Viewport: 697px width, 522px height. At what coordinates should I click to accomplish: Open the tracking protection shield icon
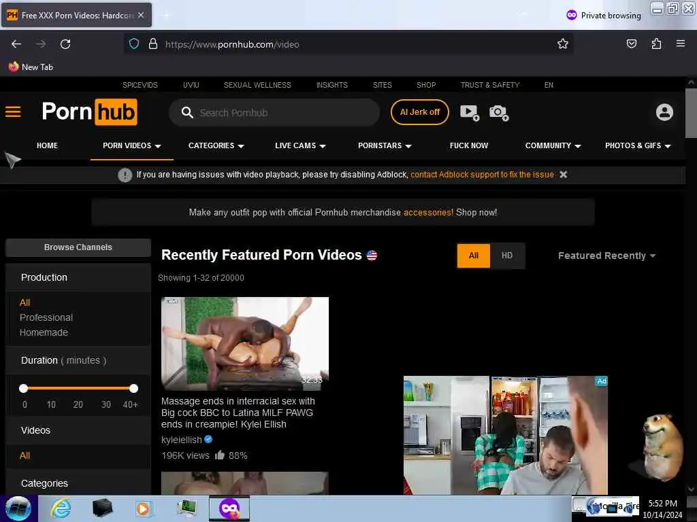[x=134, y=43]
